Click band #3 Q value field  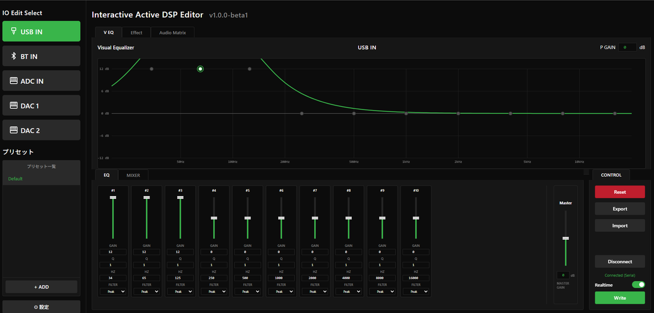click(x=180, y=265)
